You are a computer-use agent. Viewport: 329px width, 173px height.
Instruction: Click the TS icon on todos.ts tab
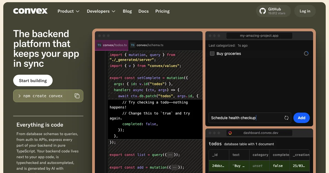[x=99, y=45]
